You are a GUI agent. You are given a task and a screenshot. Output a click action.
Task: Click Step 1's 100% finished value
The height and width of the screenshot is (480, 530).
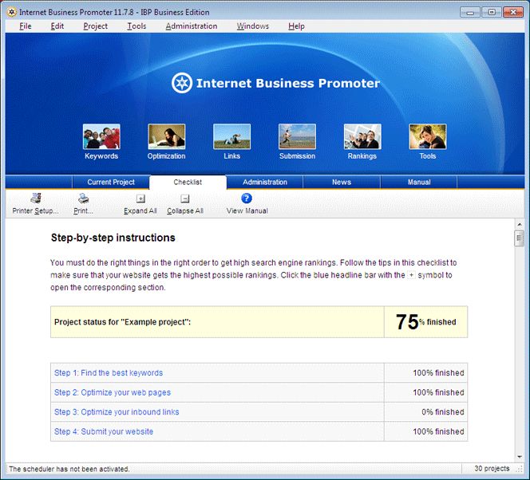coord(438,372)
